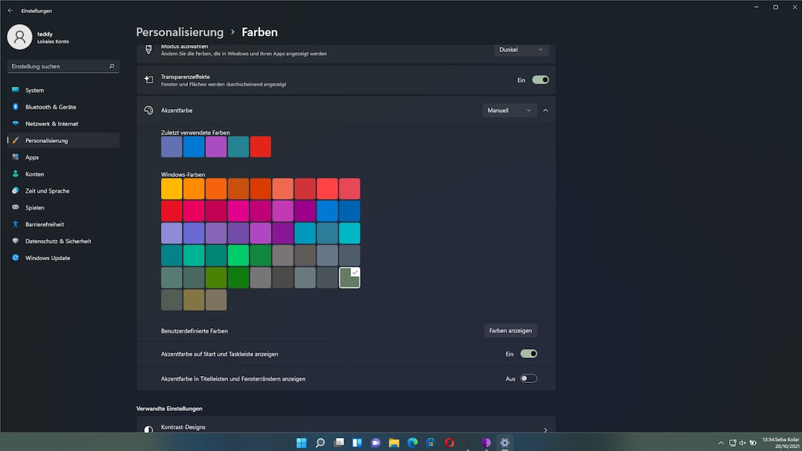The image size is (802, 451).
Task: Open Datenschutz & Sicherheit settings
Action: pyautogui.click(x=59, y=241)
